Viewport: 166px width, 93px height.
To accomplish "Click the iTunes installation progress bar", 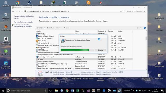I will click(77, 50).
